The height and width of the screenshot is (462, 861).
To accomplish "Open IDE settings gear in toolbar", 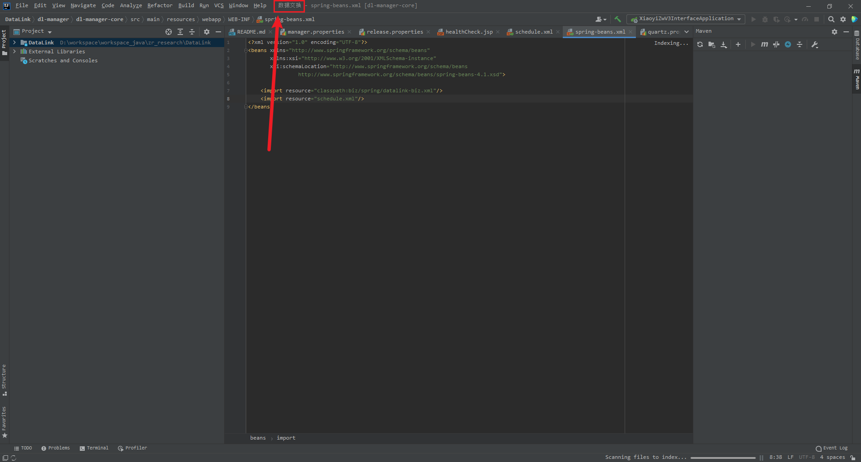I will point(843,19).
